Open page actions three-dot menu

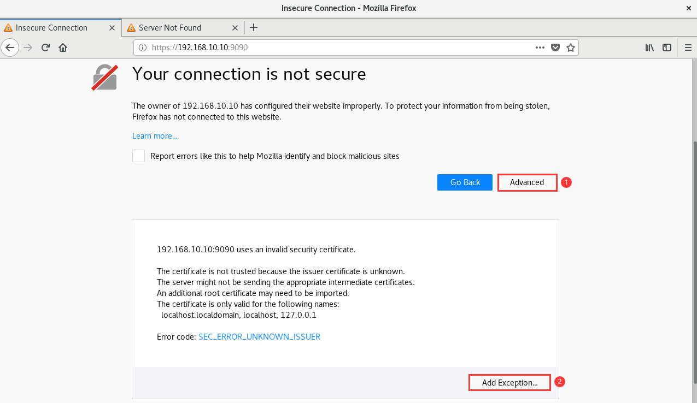tap(540, 48)
